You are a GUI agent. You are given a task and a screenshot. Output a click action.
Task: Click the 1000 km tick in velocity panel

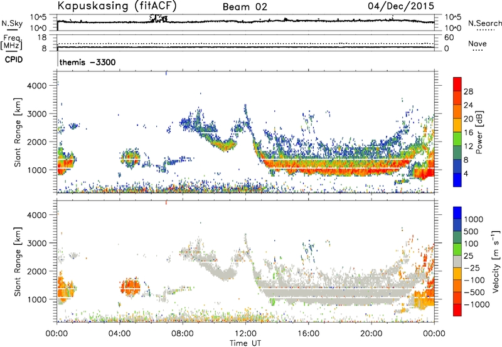[37, 299]
